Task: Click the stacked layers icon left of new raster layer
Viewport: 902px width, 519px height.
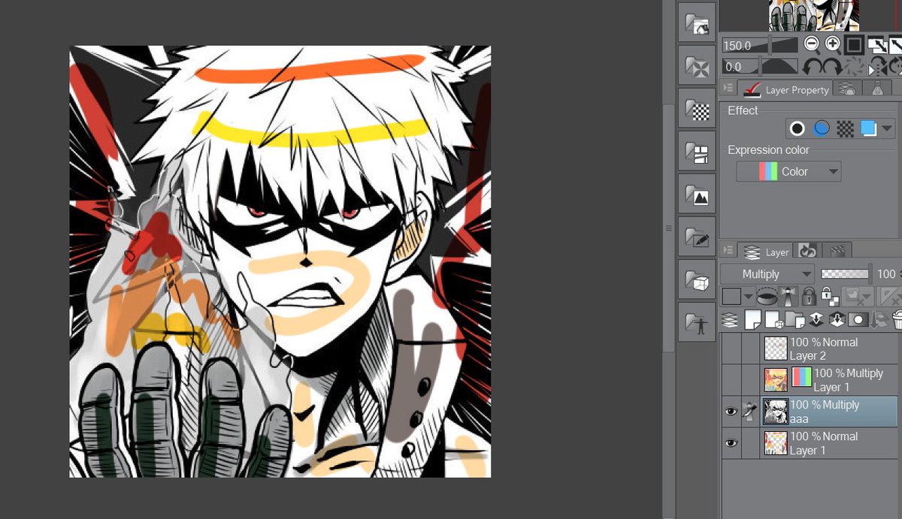Action: [730, 320]
